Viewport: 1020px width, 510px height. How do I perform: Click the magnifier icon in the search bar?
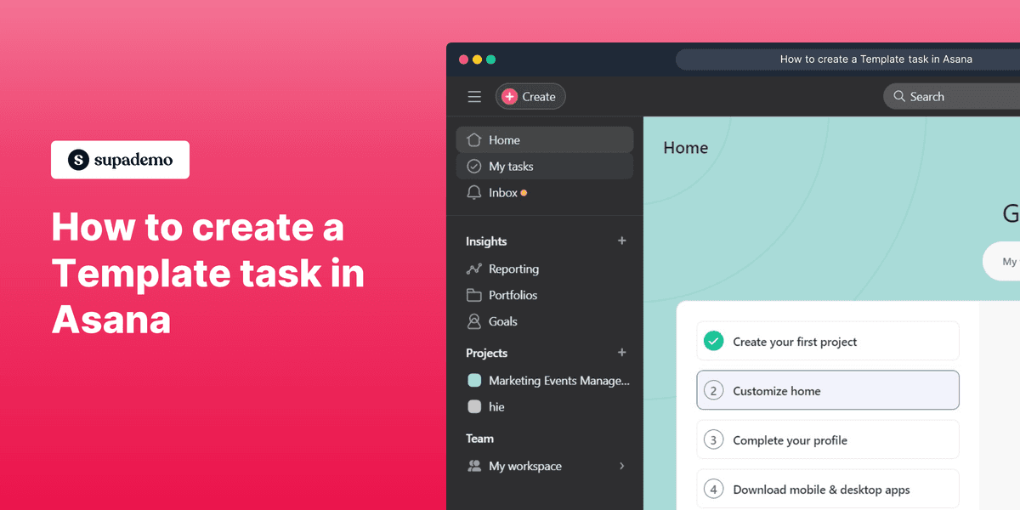(x=900, y=96)
